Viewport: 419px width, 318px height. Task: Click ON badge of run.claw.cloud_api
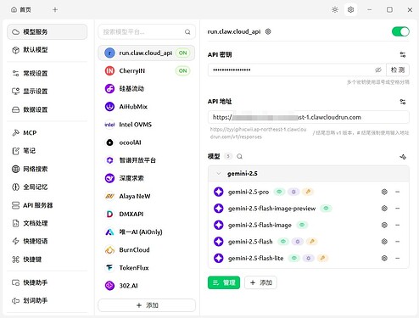pyautogui.click(x=183, y=53)
